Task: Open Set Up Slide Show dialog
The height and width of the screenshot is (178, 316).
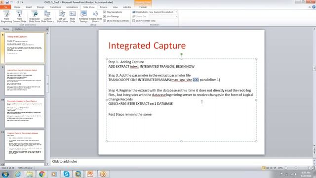Action: 62,16
